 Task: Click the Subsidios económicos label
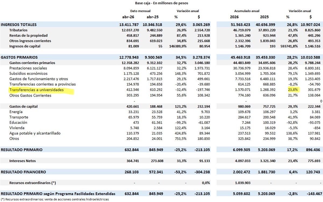(x=28, y=74)
